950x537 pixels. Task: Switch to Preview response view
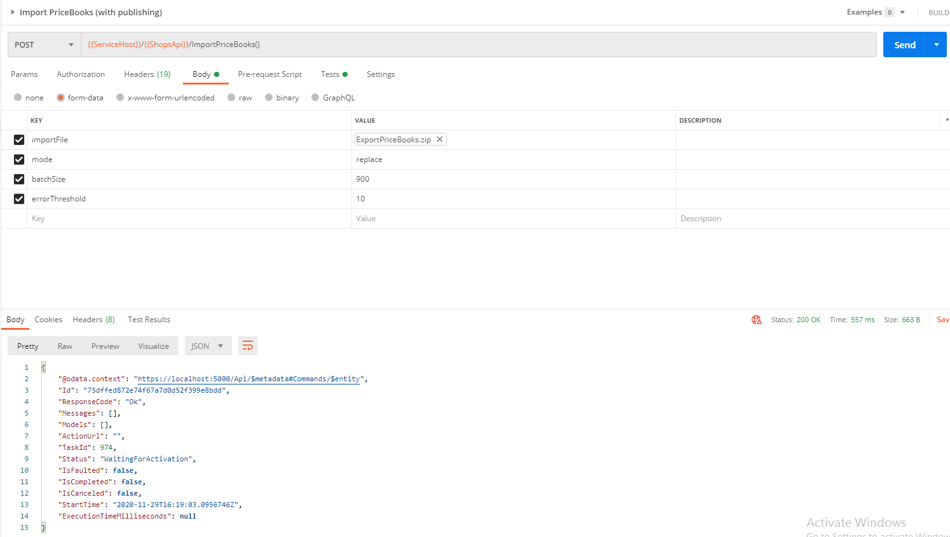click(x=105, y=346)
